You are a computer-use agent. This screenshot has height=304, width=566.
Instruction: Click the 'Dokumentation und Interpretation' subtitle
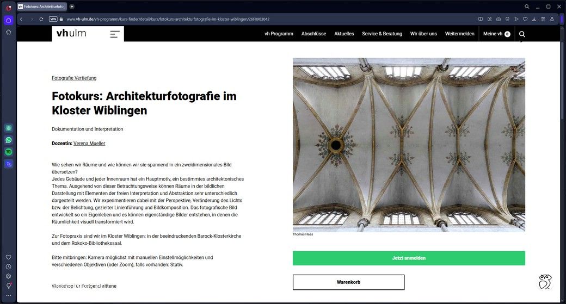[88, 129]
